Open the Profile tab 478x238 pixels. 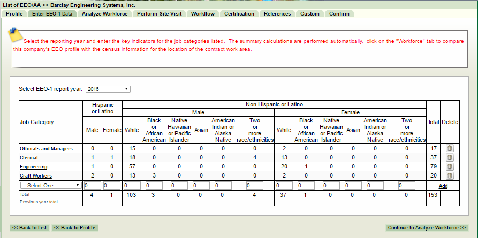(x=14, y=13)
